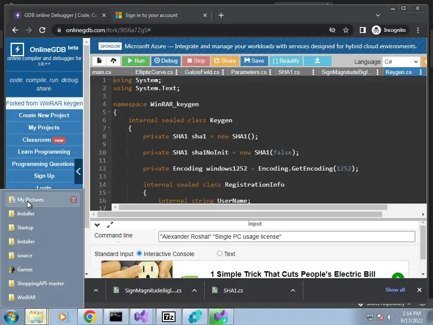The width and height of the screenshot is (433, 325).
Task: Open menu for SHA1.cs download
Action: click(293, 290)
